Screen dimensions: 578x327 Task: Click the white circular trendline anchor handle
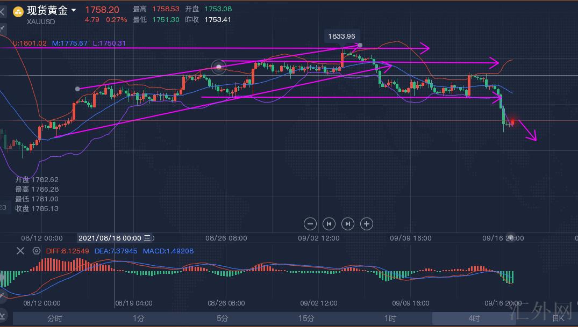[x=218, y=67]
